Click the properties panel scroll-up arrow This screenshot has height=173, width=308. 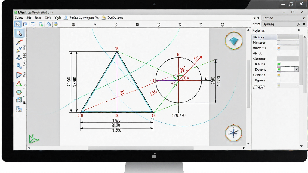(x=305, y=37)
